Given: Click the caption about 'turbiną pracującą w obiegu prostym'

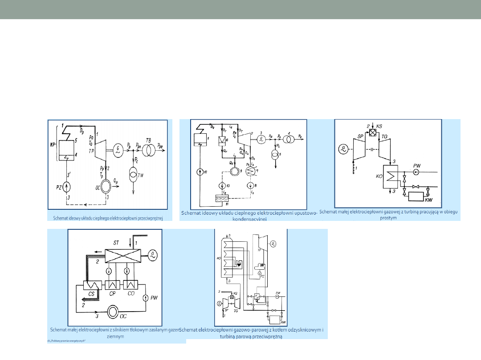Looking at the screenshot, I should point(388,215).
